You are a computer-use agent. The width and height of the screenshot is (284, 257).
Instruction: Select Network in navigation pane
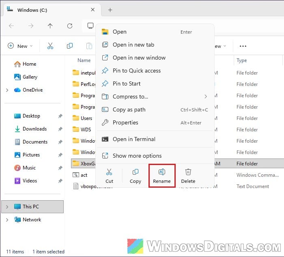click(28, 220)
